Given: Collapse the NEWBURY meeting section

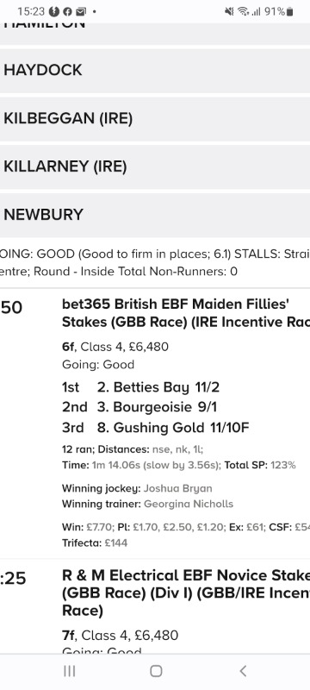Looking at the screenshot, I should (x=155, y=215).
